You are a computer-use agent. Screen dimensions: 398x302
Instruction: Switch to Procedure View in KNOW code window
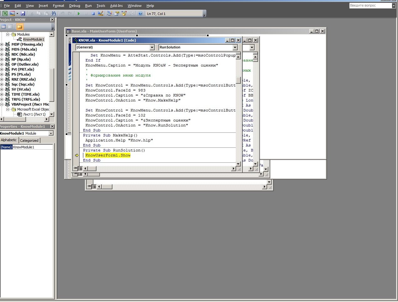(x=75, y=168)
